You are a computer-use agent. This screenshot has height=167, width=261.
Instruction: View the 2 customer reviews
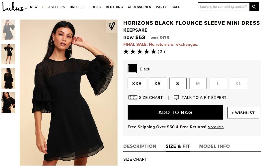click(162, 52)
